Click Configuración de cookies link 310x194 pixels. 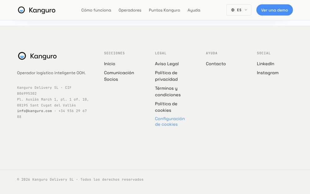[x=170, y=121]
